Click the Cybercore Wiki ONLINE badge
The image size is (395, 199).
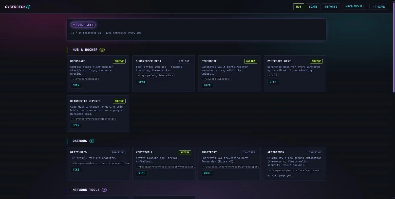316,61
